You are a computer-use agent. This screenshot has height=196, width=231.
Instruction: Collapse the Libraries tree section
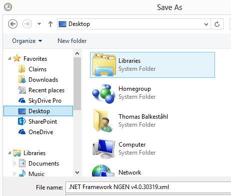9,153
